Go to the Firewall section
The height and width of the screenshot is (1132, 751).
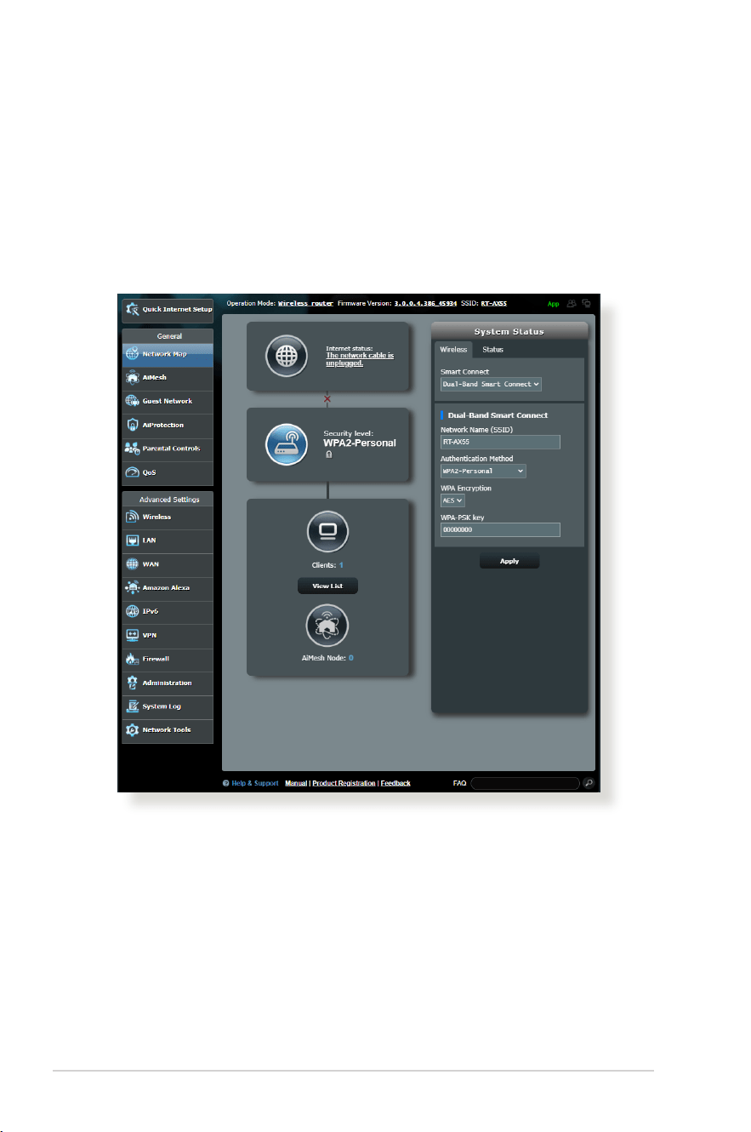click(168, 659)
